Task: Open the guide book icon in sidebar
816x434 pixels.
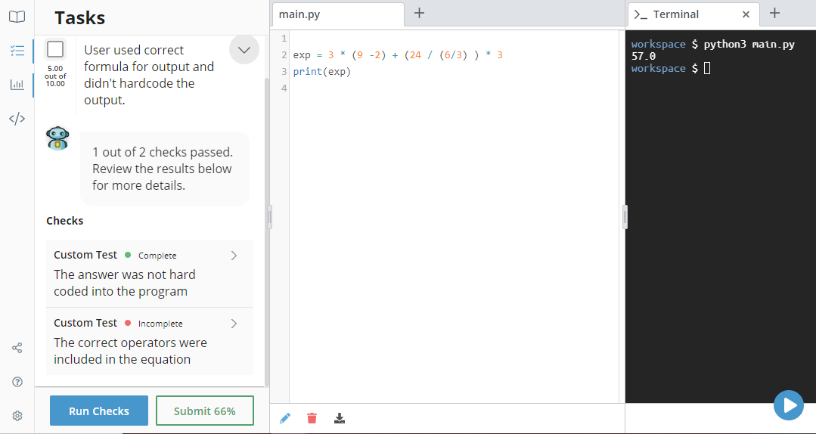Action: tap(17, 17)
